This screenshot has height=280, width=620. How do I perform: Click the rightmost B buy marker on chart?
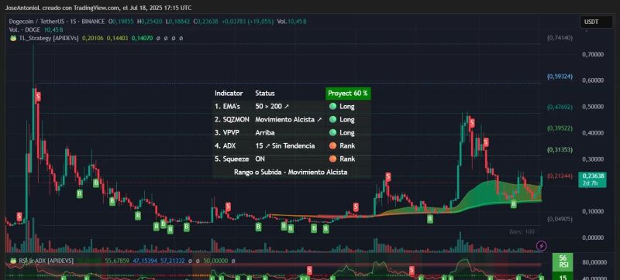[514, 204]
